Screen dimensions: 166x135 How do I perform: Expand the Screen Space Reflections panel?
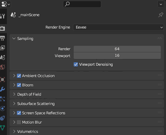tap(14, 113)
